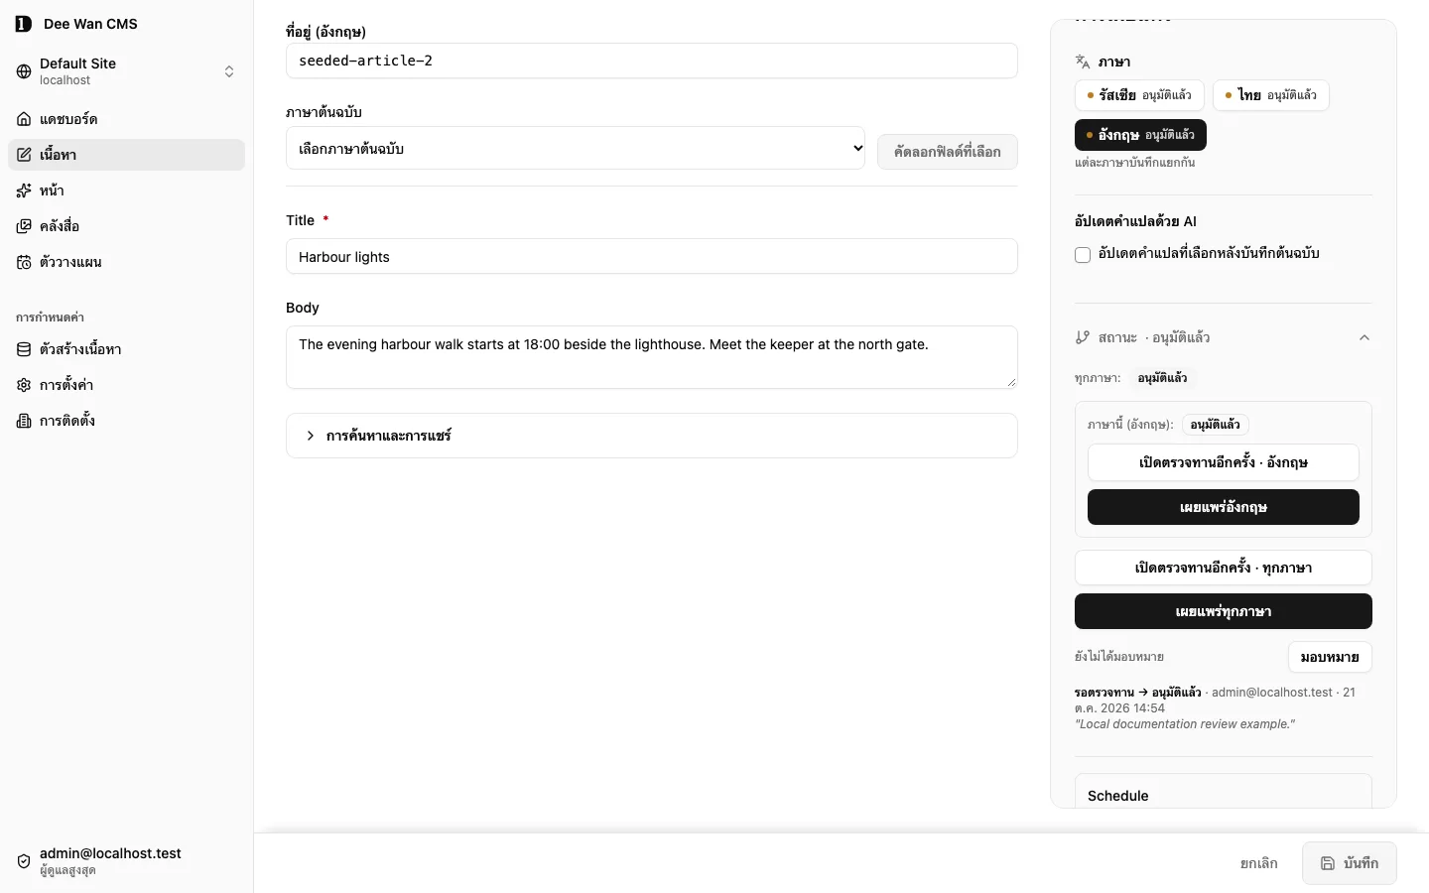Click the Dee Wan CMS logo icon
This screenshot has width=1429, height=893.
[x=24, y=24]
